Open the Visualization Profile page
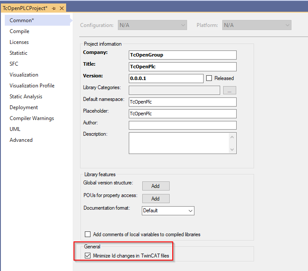 click(x=32, y=86)
